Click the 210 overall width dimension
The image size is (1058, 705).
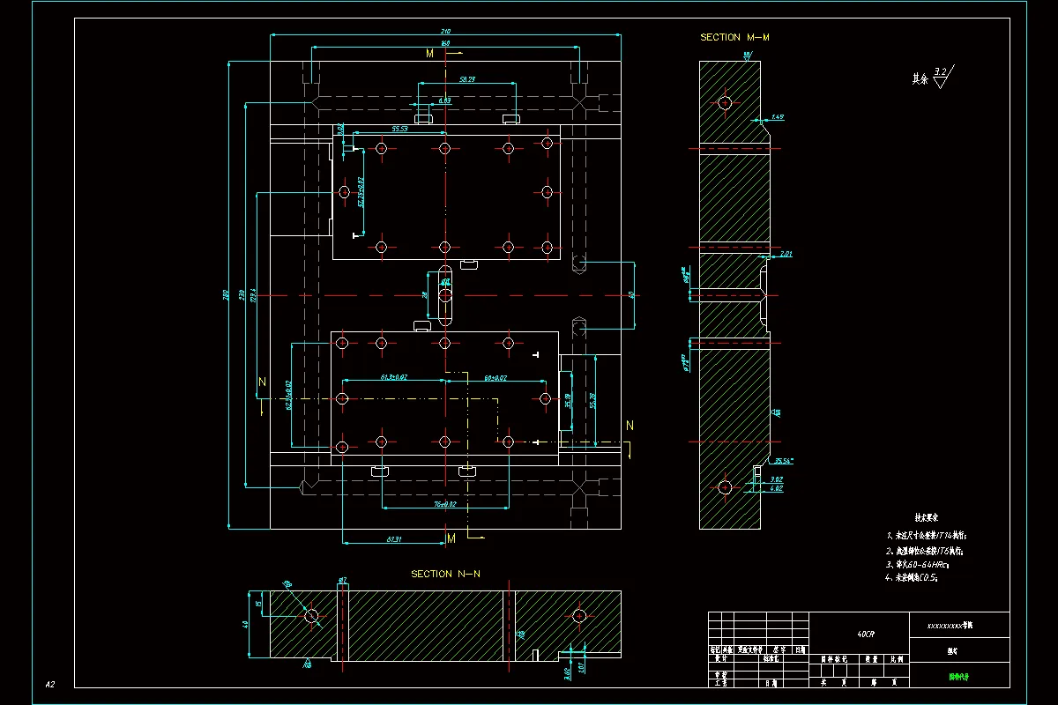click(445, 32)
